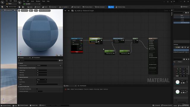Click the Unreal Engine logo icon
This screenshot has height=107, width=190.
20,2
